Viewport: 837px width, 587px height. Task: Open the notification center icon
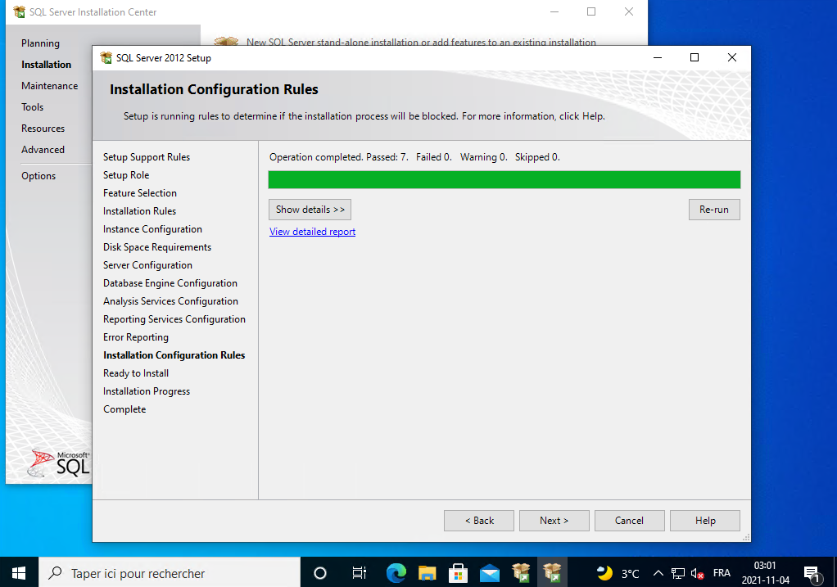[812, 573]
